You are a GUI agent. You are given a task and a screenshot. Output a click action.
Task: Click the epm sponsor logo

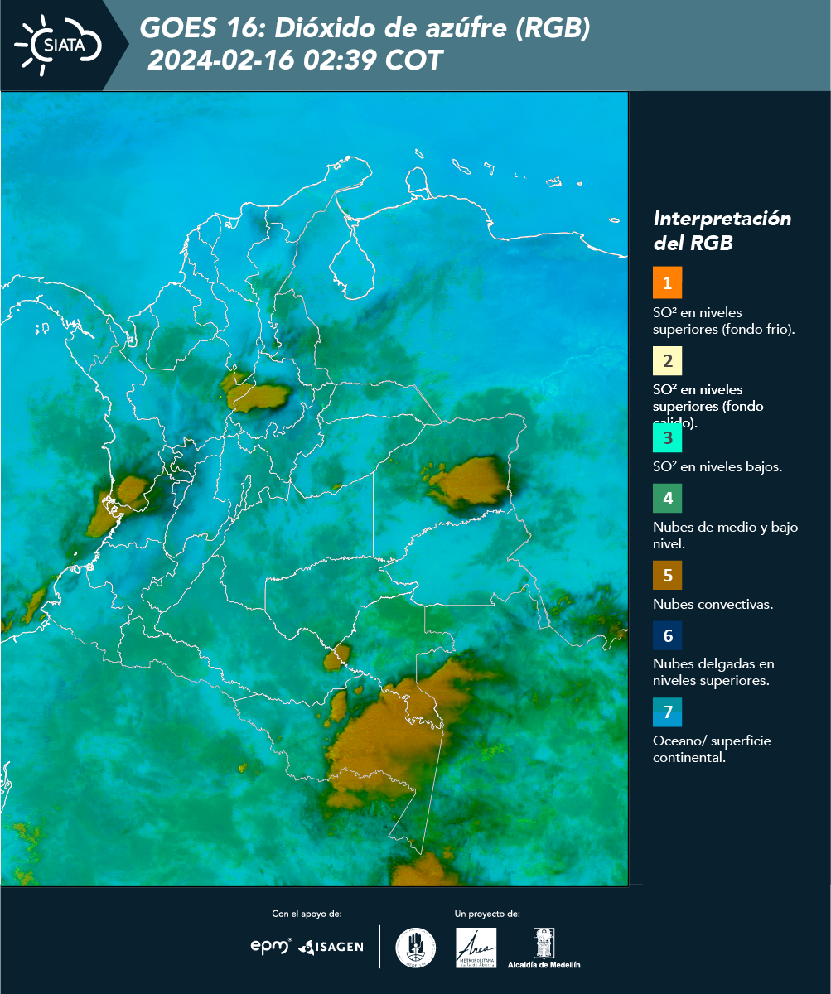[271, 945]
